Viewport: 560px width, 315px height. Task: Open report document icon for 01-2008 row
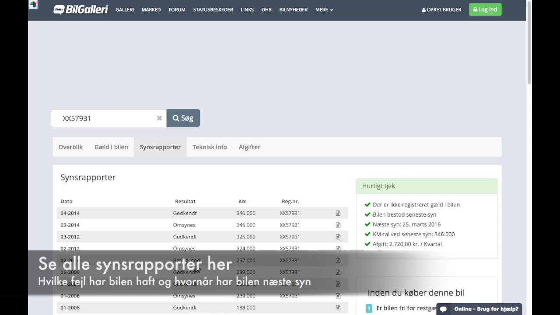tap(338, 296)
